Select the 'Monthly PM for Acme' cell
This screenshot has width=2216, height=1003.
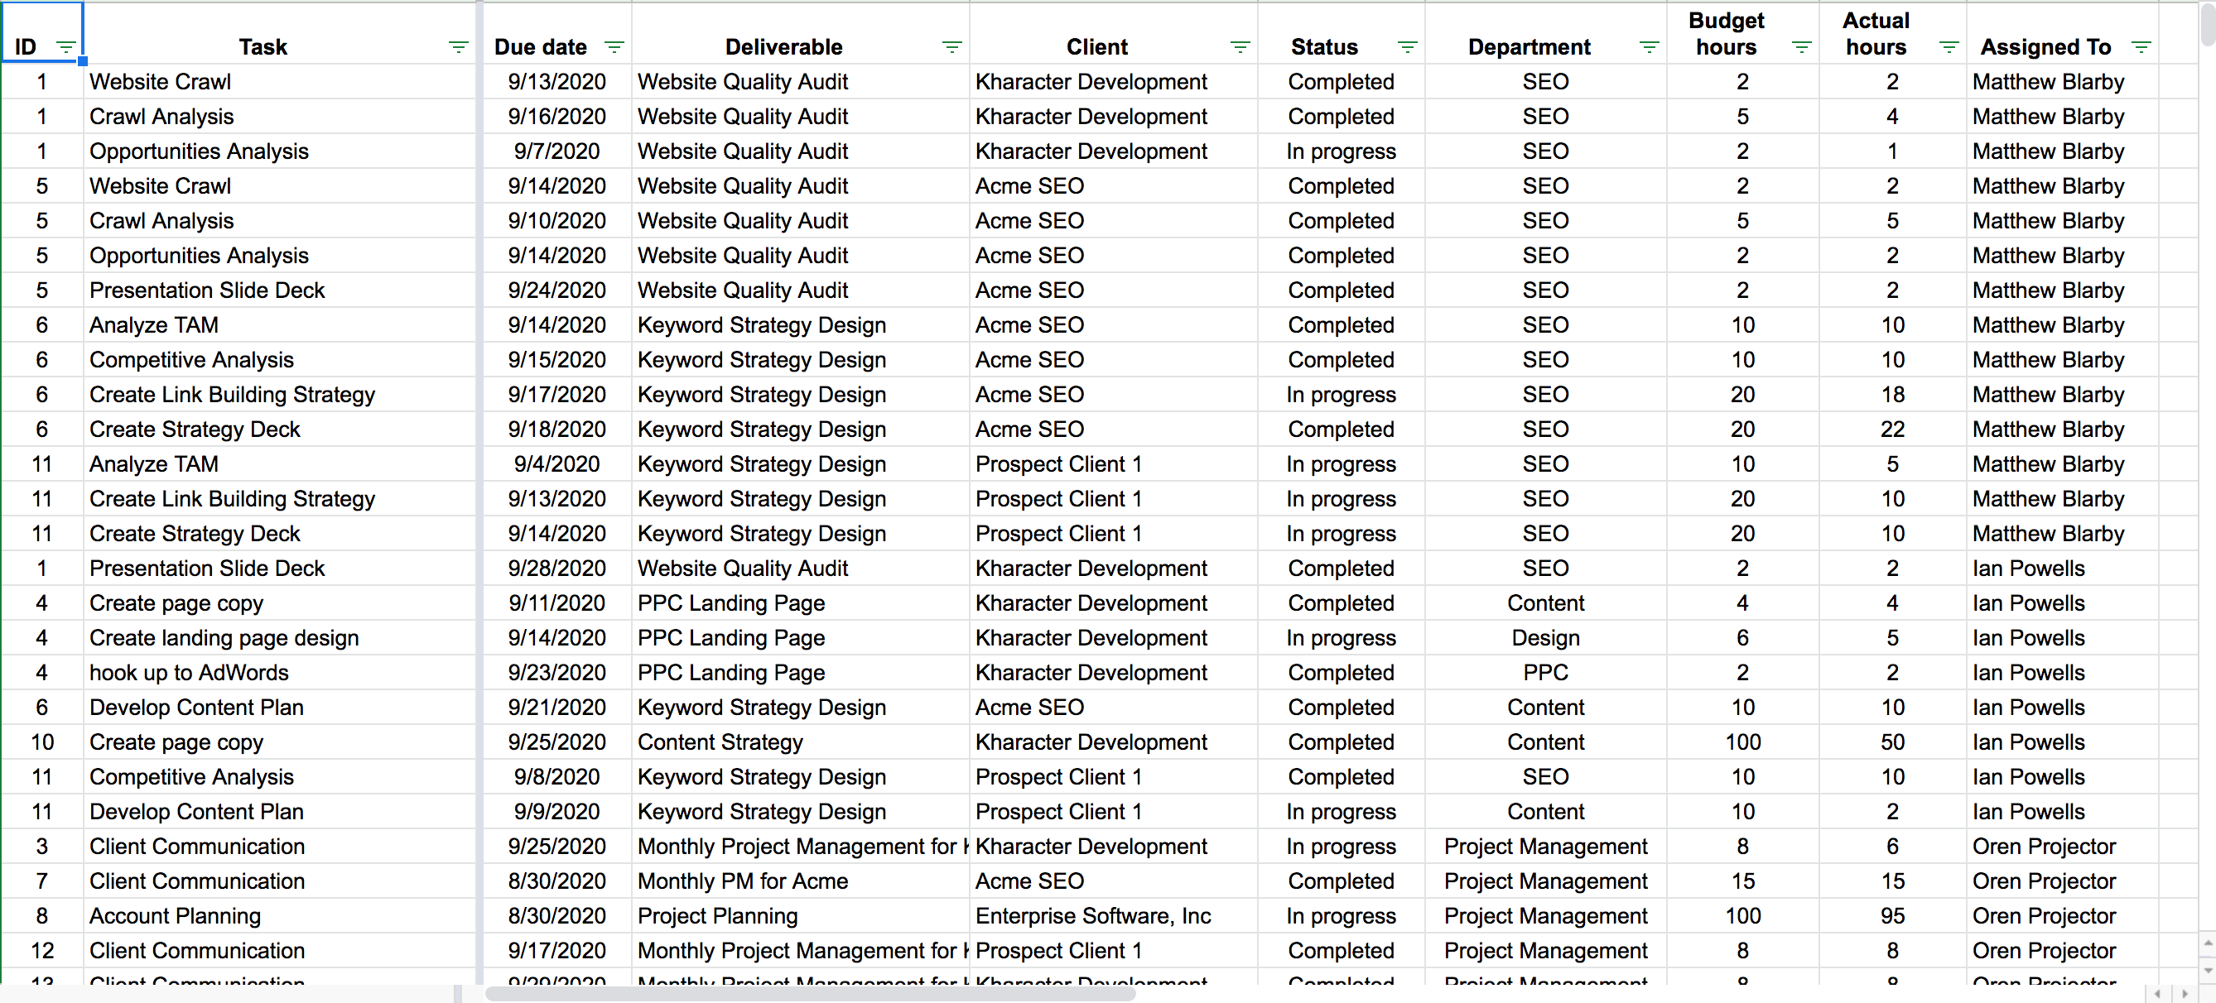(800, 881)
